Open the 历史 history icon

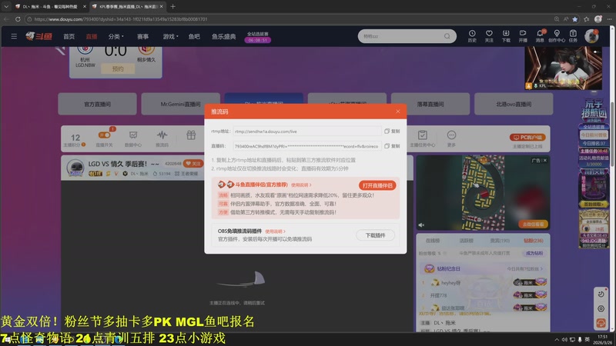tap(472, 36)
